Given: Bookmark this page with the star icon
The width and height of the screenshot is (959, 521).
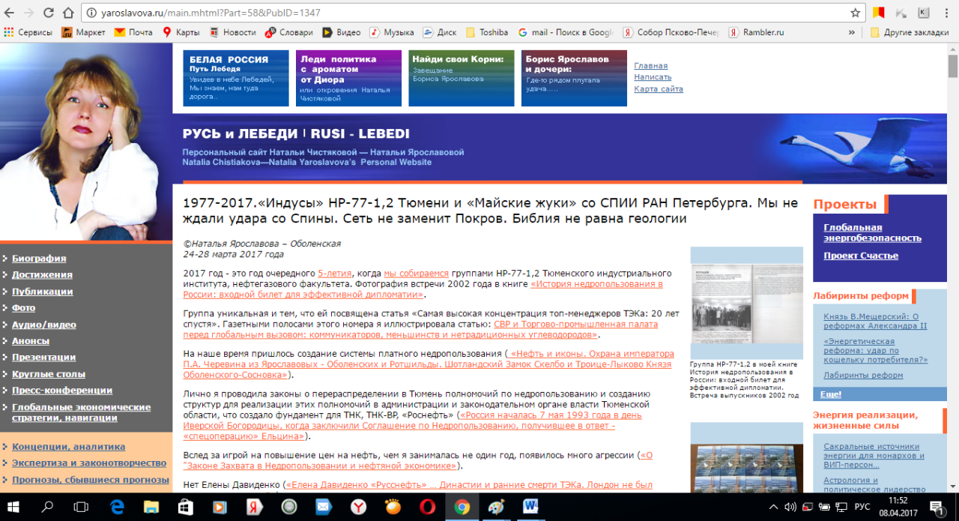Looking at the screenshot, I should pyautogui.click(x=855, y=13).
